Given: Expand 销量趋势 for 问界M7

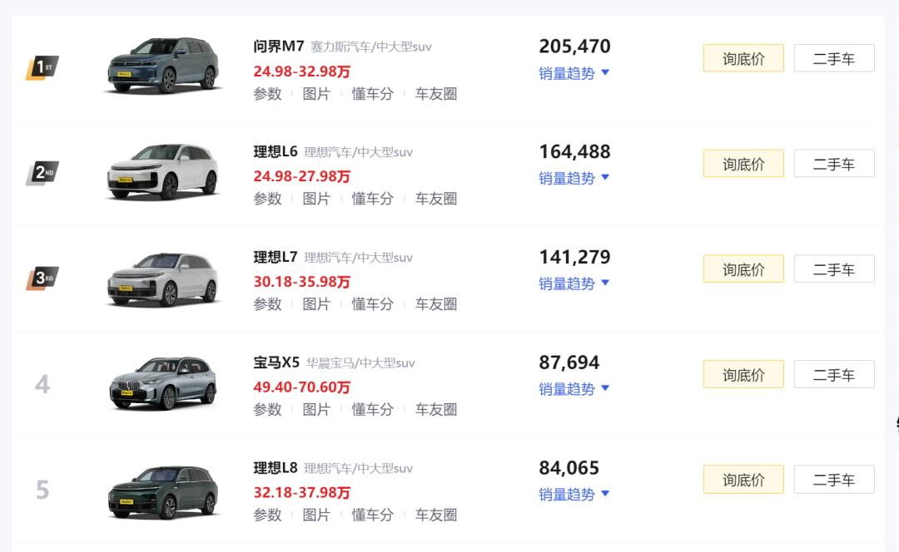Looking at the screenshot, I should [574, 73].
